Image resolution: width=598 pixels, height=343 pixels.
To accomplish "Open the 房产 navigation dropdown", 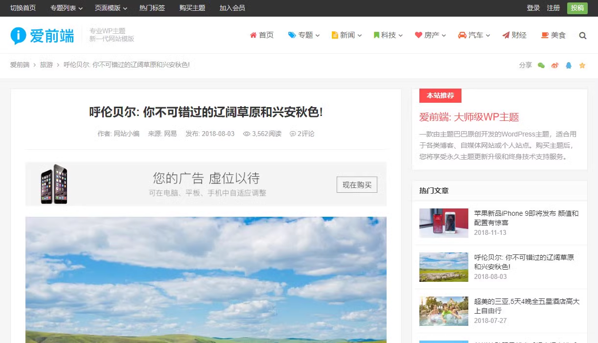I will (431, 35).
